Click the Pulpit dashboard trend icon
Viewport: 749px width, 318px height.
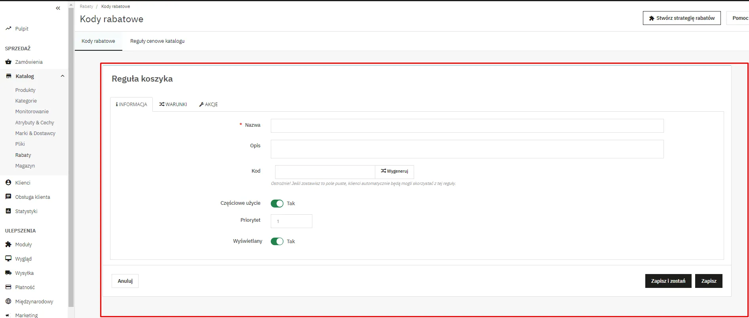pyautogui.click(x=8, y=29)
